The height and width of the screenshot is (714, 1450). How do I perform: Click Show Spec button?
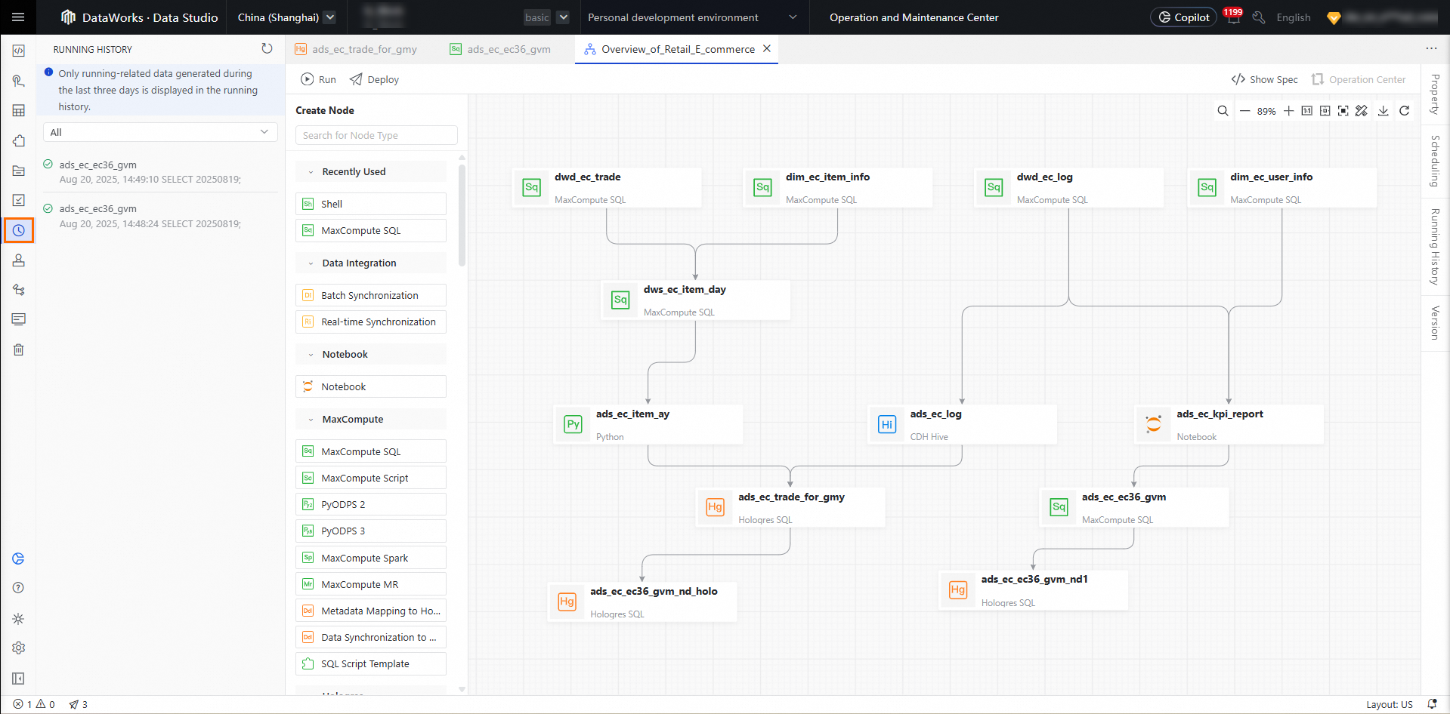pyautogui.click(x=1264, y=79)
